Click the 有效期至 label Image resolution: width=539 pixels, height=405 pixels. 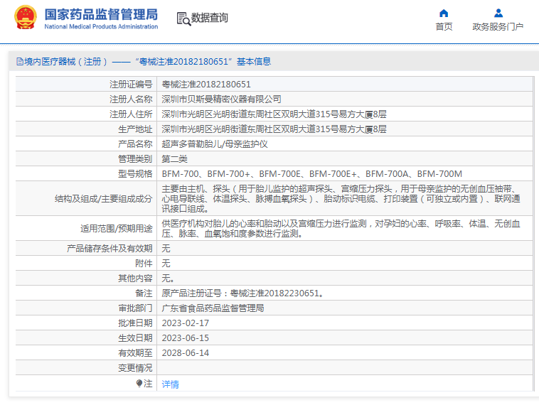135,353
